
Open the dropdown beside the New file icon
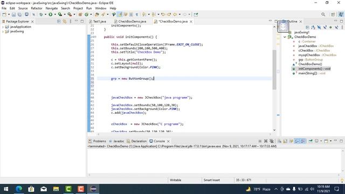pos(9,15)
